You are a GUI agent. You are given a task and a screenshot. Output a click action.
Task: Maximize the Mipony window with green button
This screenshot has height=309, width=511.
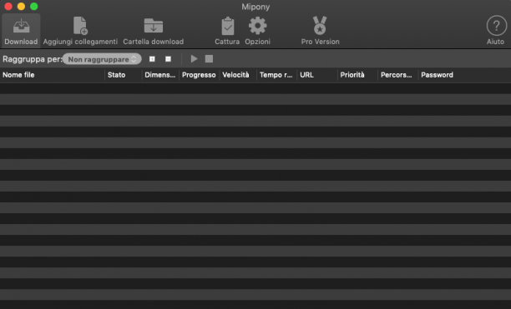pyautogui.click(x=34, y=7)
